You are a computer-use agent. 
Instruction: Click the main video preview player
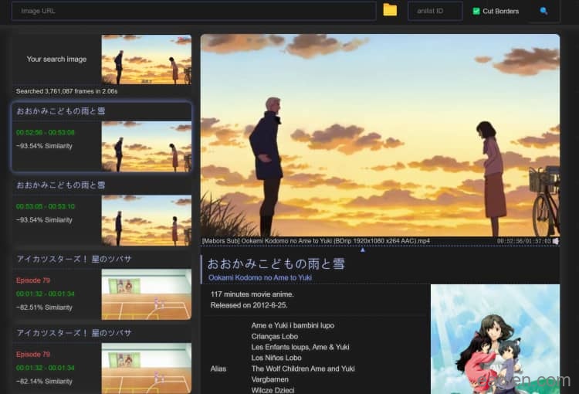pyautogui.click(x=380, y=135)
